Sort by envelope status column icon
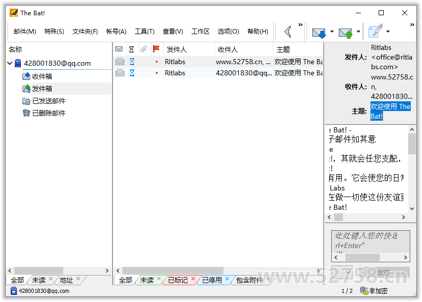 point(119,49)
